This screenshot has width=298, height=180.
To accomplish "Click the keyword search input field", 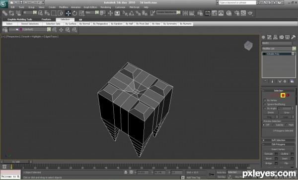I will click(237, 2).
